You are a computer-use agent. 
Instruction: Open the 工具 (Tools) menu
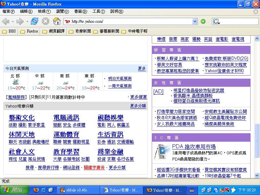click(98, 11)
